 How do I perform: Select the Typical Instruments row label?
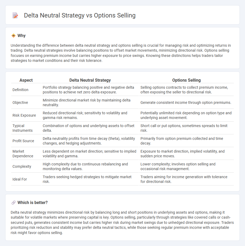pos(23,128)
